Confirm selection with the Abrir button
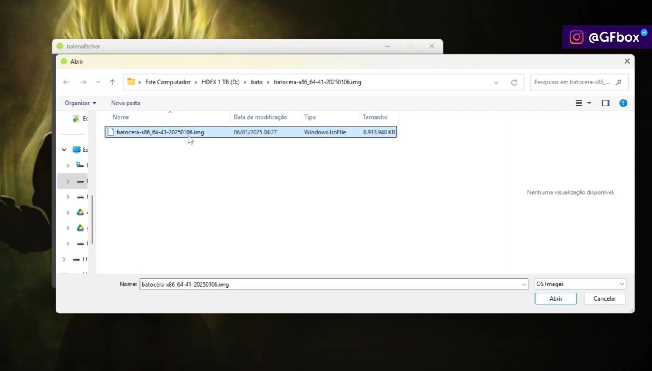The width and height of the screenshot is (652, 371). pyautogui.click(x=555, y=298)
